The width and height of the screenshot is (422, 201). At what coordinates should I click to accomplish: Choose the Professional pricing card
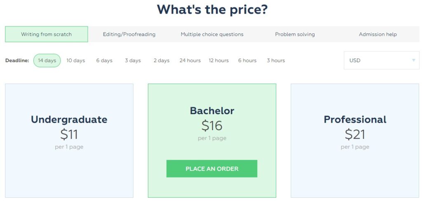click(x=355, y=141)
